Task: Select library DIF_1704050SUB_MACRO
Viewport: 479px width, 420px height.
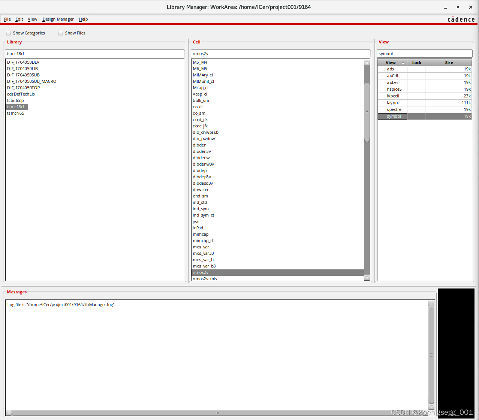Action: pos(31,81)
